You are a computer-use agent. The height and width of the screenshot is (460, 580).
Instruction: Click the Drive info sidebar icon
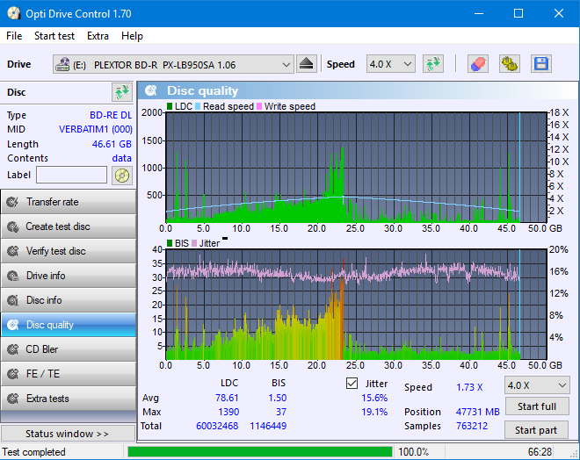12,276
